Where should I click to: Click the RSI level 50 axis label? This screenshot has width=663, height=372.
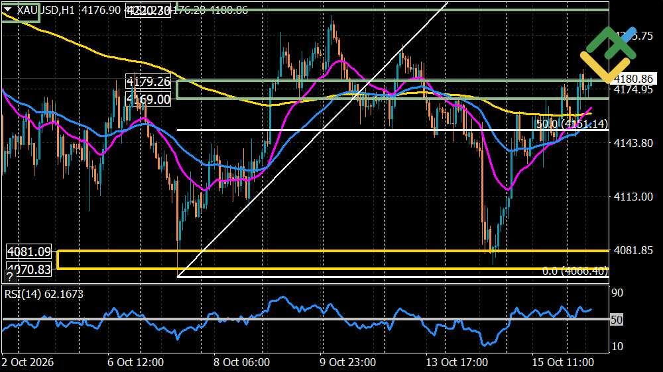tap(617, 320)
